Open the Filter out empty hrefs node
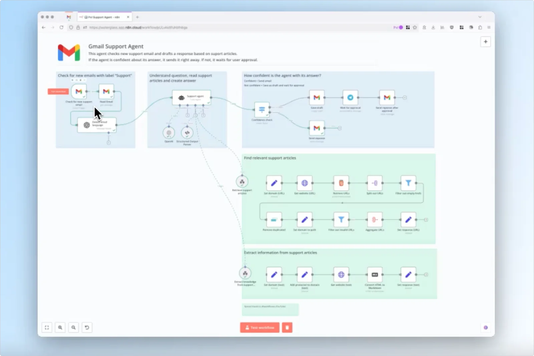Viewport: 534px width, 356px height. click(x=408, y=183)
